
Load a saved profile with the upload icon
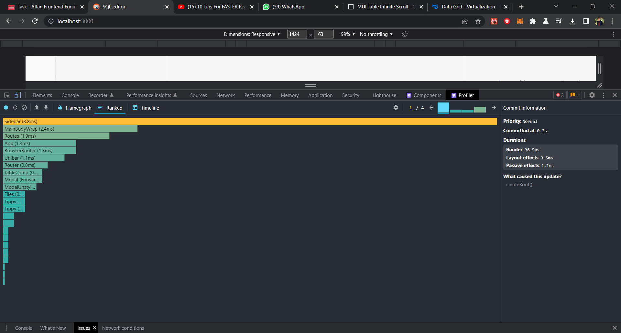point(37,108)
